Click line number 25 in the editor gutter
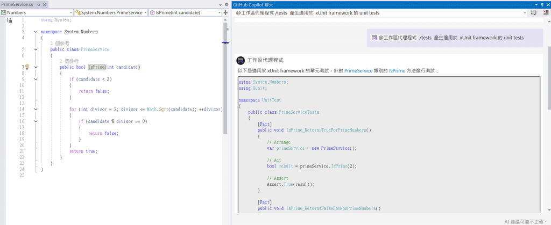 (22, 175)
